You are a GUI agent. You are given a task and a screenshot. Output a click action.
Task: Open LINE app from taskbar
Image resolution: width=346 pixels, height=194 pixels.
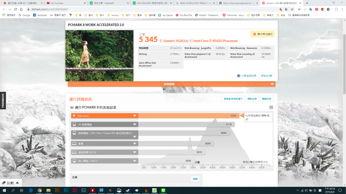point(163,190)
